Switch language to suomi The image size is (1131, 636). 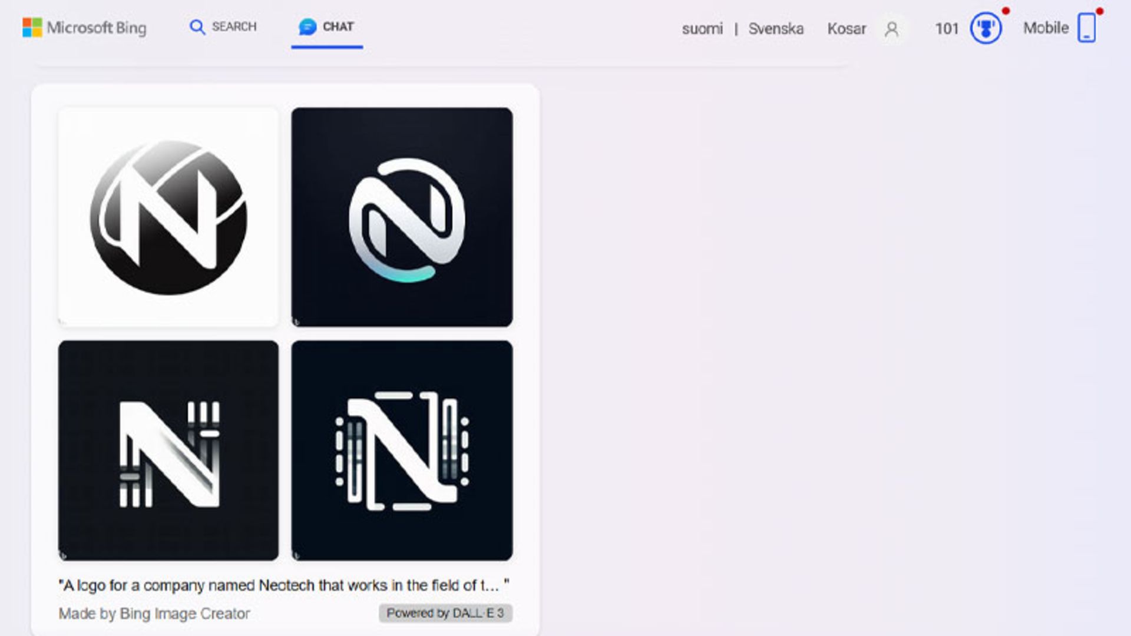(x=702, y=29)
